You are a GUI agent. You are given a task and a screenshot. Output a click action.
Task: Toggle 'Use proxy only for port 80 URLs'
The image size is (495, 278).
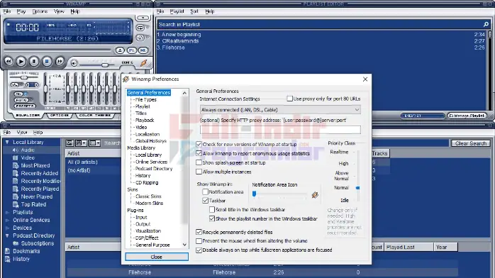(x=289, y=99)
